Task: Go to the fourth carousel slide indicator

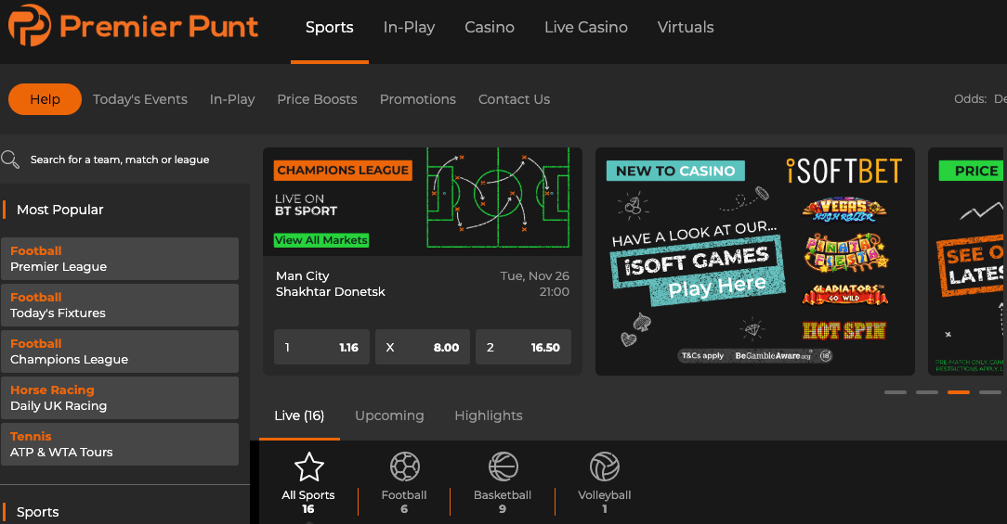Action: pos(989,392)
